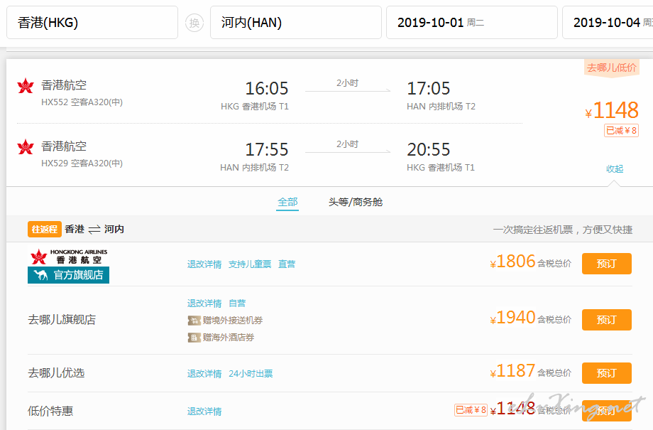Click the 赠海外酒店券 text
Image resolution: width=653 pixels, height=430 pixels.
point(229,338)
